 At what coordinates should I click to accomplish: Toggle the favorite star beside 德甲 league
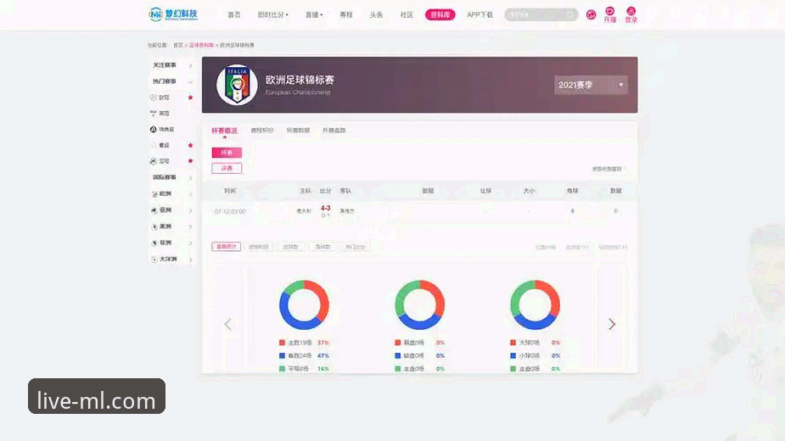190,145
